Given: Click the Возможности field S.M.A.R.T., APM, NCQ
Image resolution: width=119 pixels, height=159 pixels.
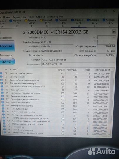Looking at the screenshot, I should (78, 64).
